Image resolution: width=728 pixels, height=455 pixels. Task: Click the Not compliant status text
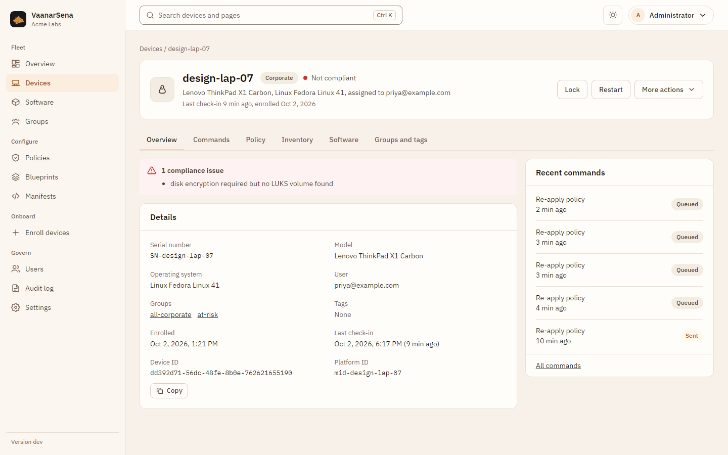click(334, 78)
